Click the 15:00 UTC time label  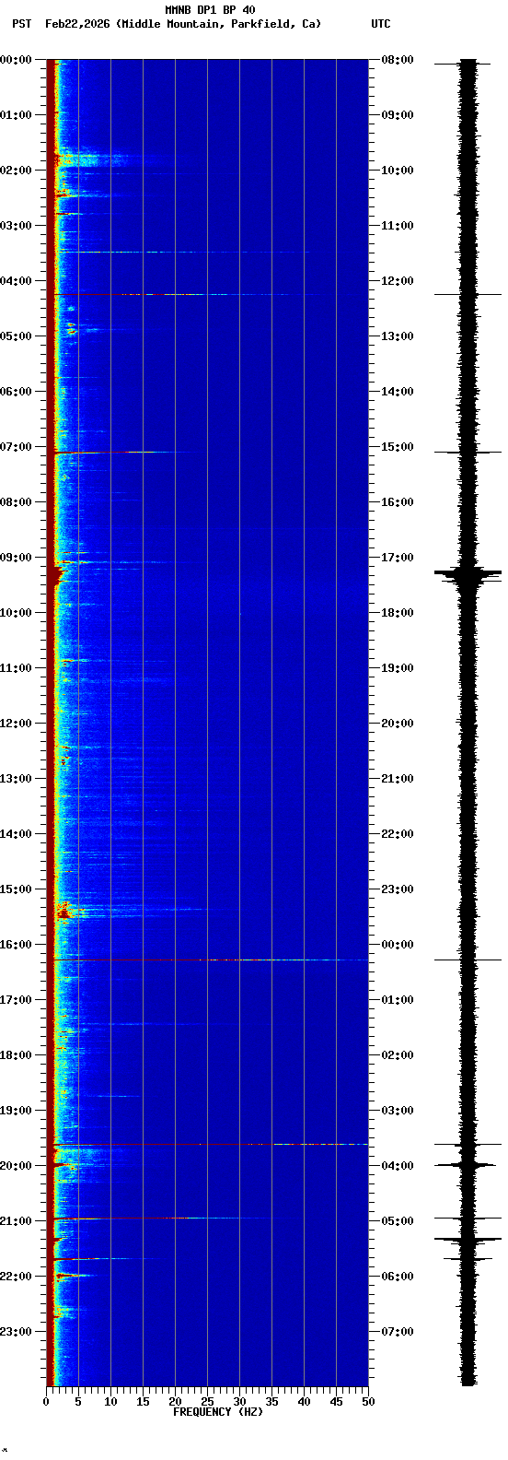398,447
